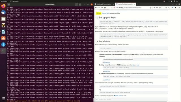The height and width of the screenshot is (102, 181).
Task: Open the network indicator in top bar
Action: point(169,1)
